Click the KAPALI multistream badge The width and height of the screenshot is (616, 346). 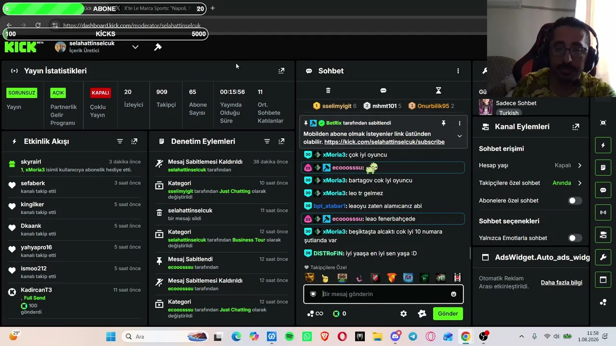click(100, 93)
